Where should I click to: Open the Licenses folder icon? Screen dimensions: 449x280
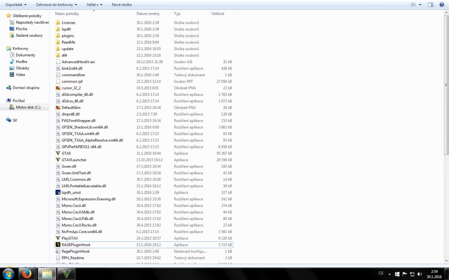coord(58,22)
